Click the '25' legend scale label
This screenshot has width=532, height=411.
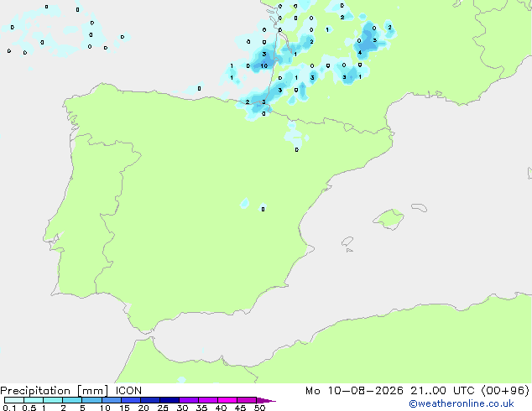coord(163,408)
